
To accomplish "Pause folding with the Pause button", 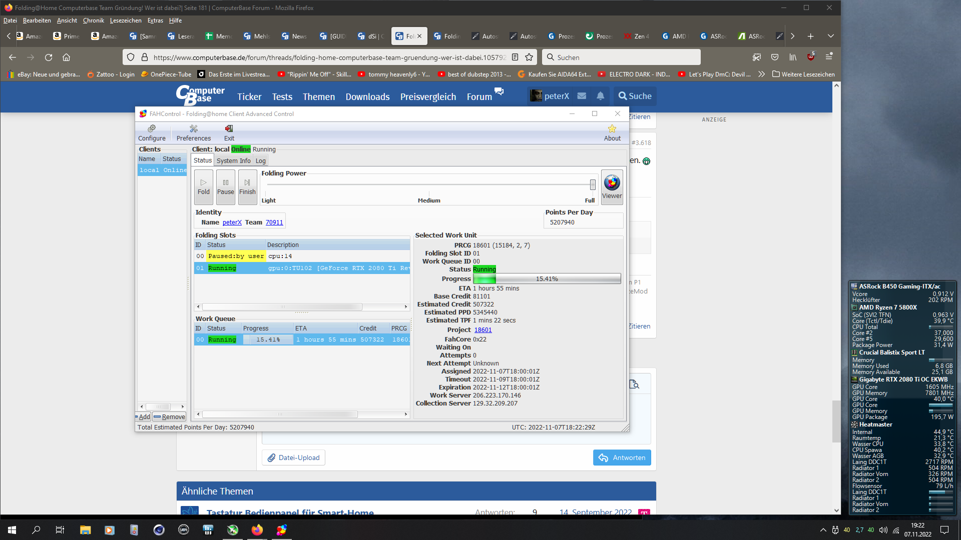I will pyautogui.click(x=225, y=186).
